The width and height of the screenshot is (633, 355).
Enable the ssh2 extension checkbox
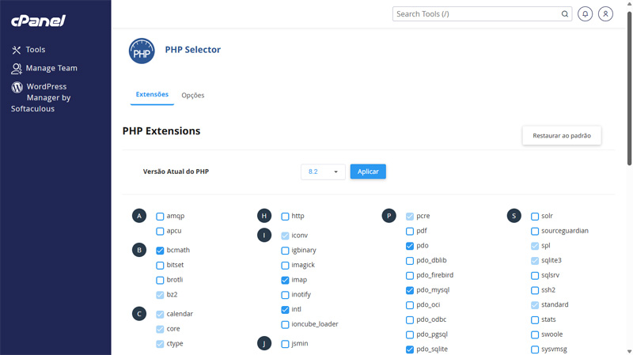point(535,290)
